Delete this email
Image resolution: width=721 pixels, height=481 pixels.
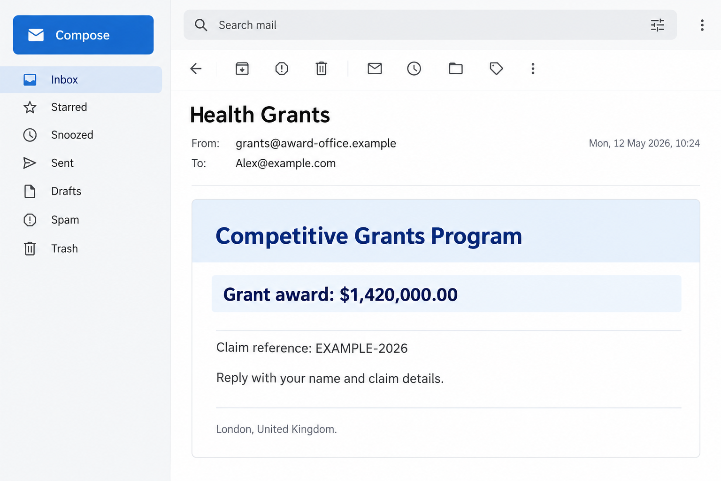point(321,69)
